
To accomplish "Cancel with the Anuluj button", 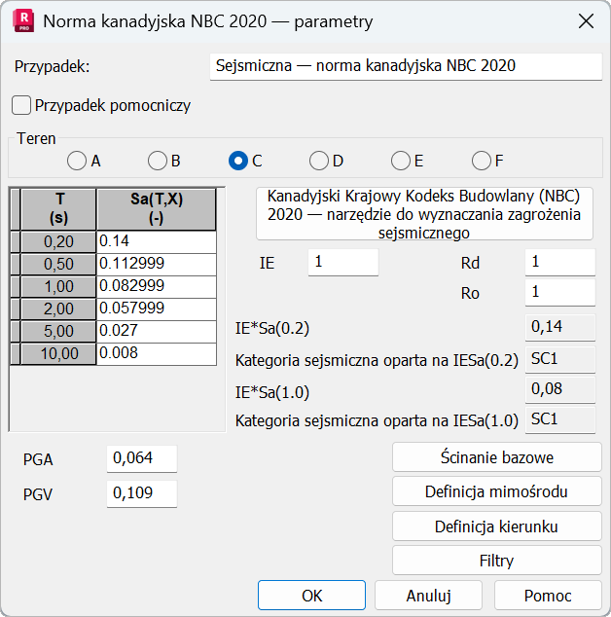I will click(x=428, y=596).
